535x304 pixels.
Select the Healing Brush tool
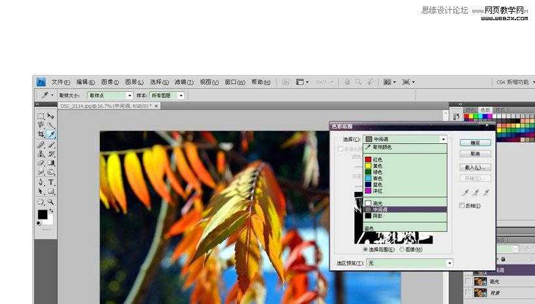[x=40, y=145]
